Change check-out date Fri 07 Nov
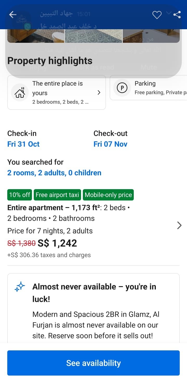Viewport: 187px width, 383px height. 110,144
